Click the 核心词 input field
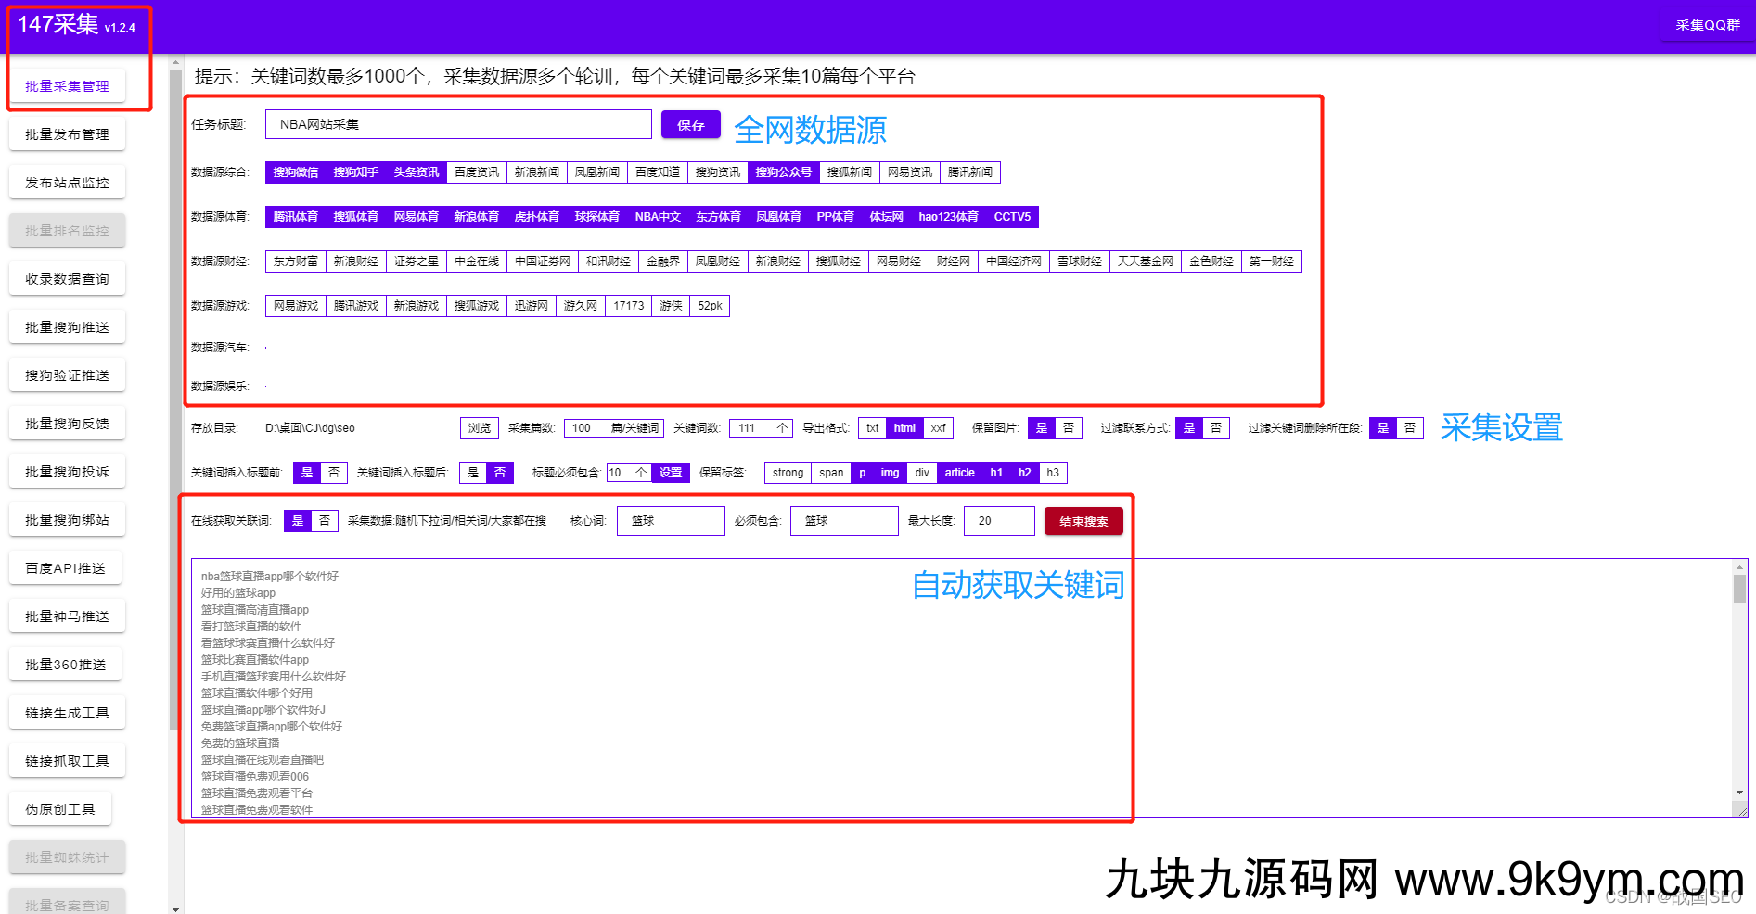Viewport: 1756px width, 914px height. [x=670, y=521]
